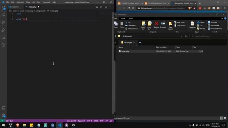
Task: Click the Open Changes icon in editor toolbar
Action: tap(97, 7)
